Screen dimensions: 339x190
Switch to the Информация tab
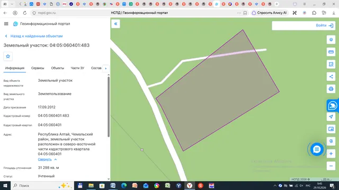coord(15,68)
